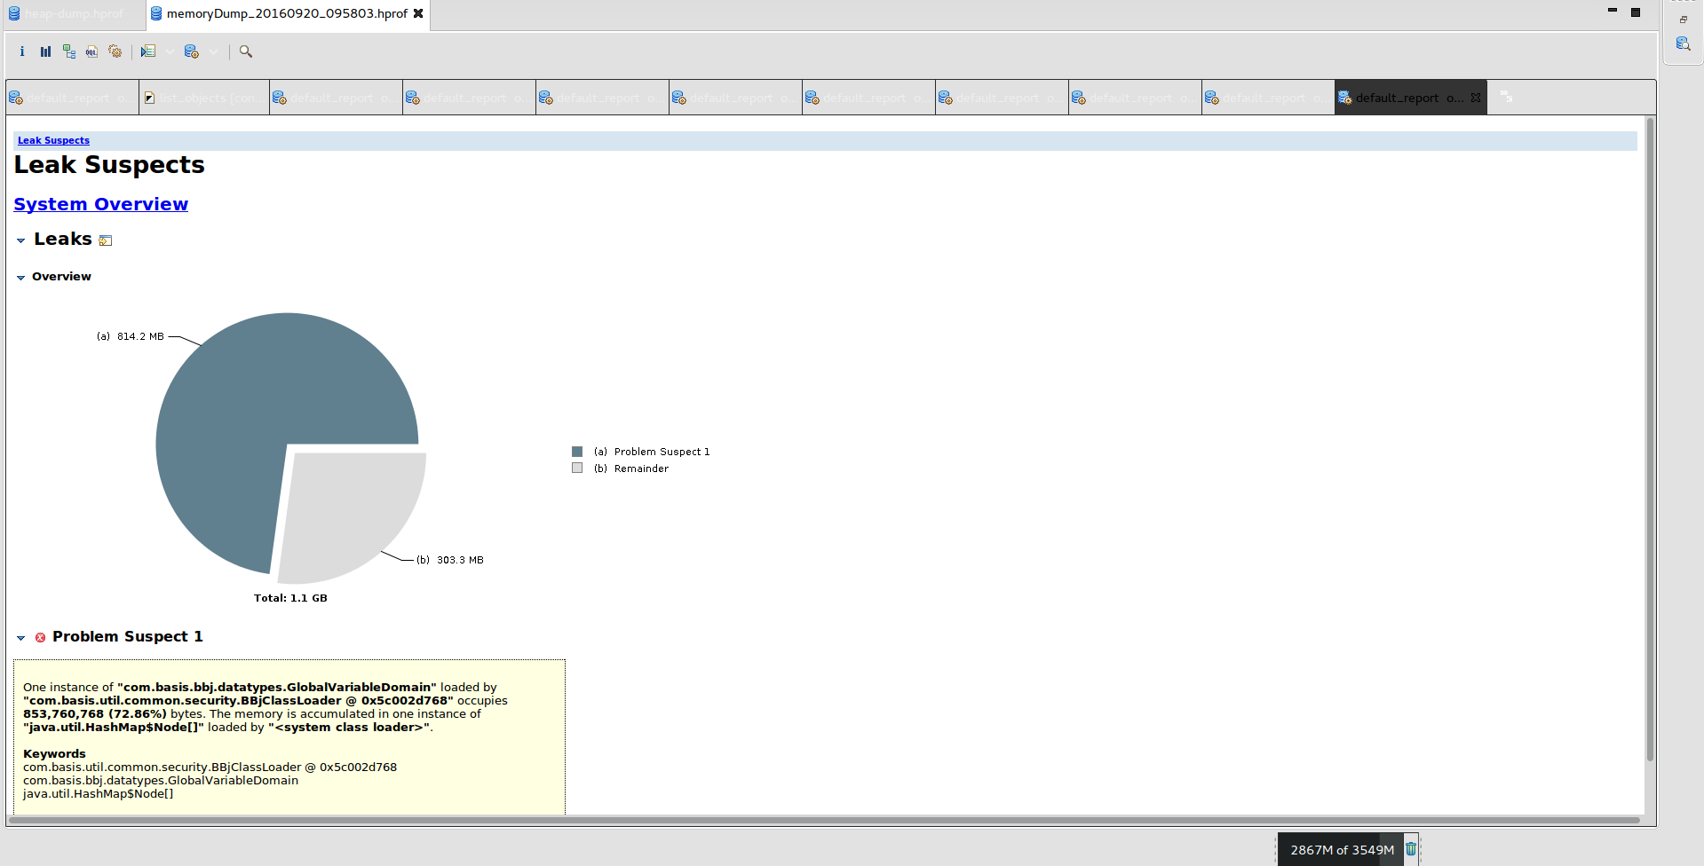Close the memoryDump_20160920_095803.hprof editor tab
This screenshot has width=1704, height=866.
tap(418, 13)
